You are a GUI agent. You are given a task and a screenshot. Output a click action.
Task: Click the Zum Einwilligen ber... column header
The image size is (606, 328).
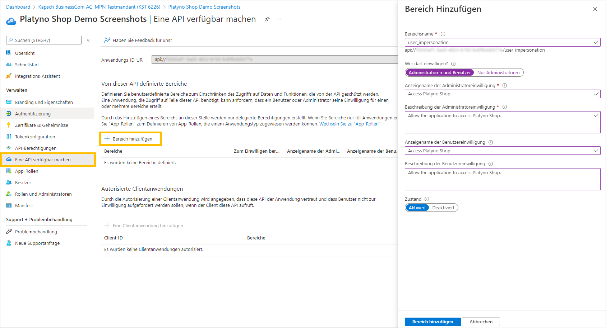pyautogui.click(x=256, y=151)
